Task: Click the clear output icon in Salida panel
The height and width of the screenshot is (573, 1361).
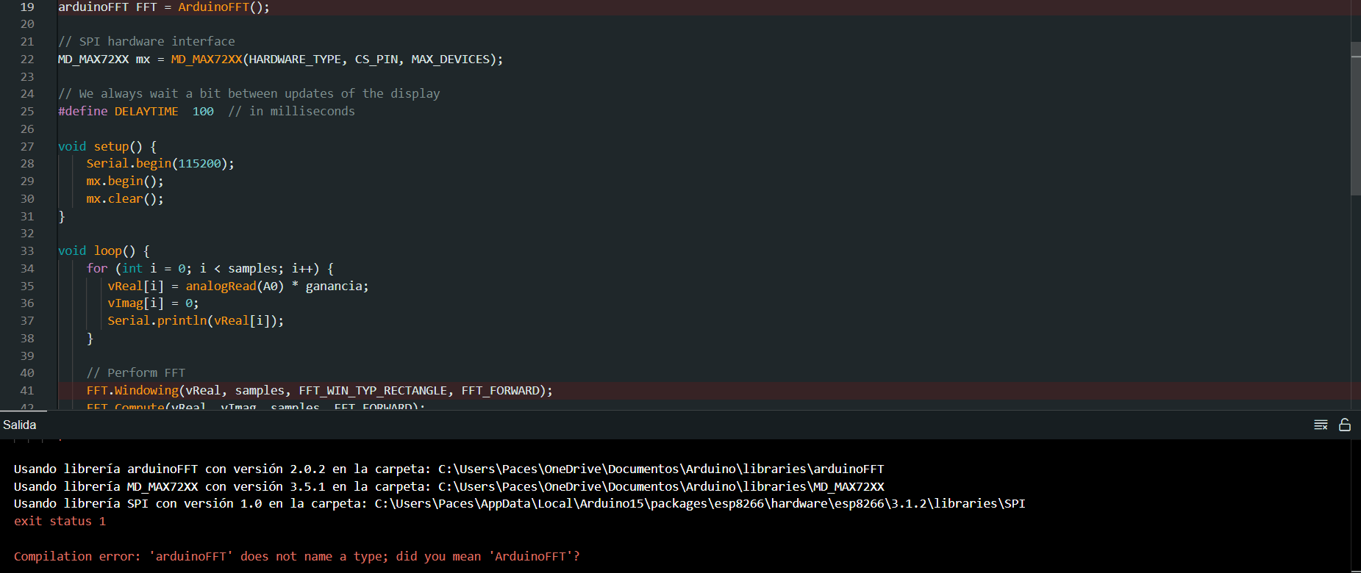Action: (x=1321, y=425)
